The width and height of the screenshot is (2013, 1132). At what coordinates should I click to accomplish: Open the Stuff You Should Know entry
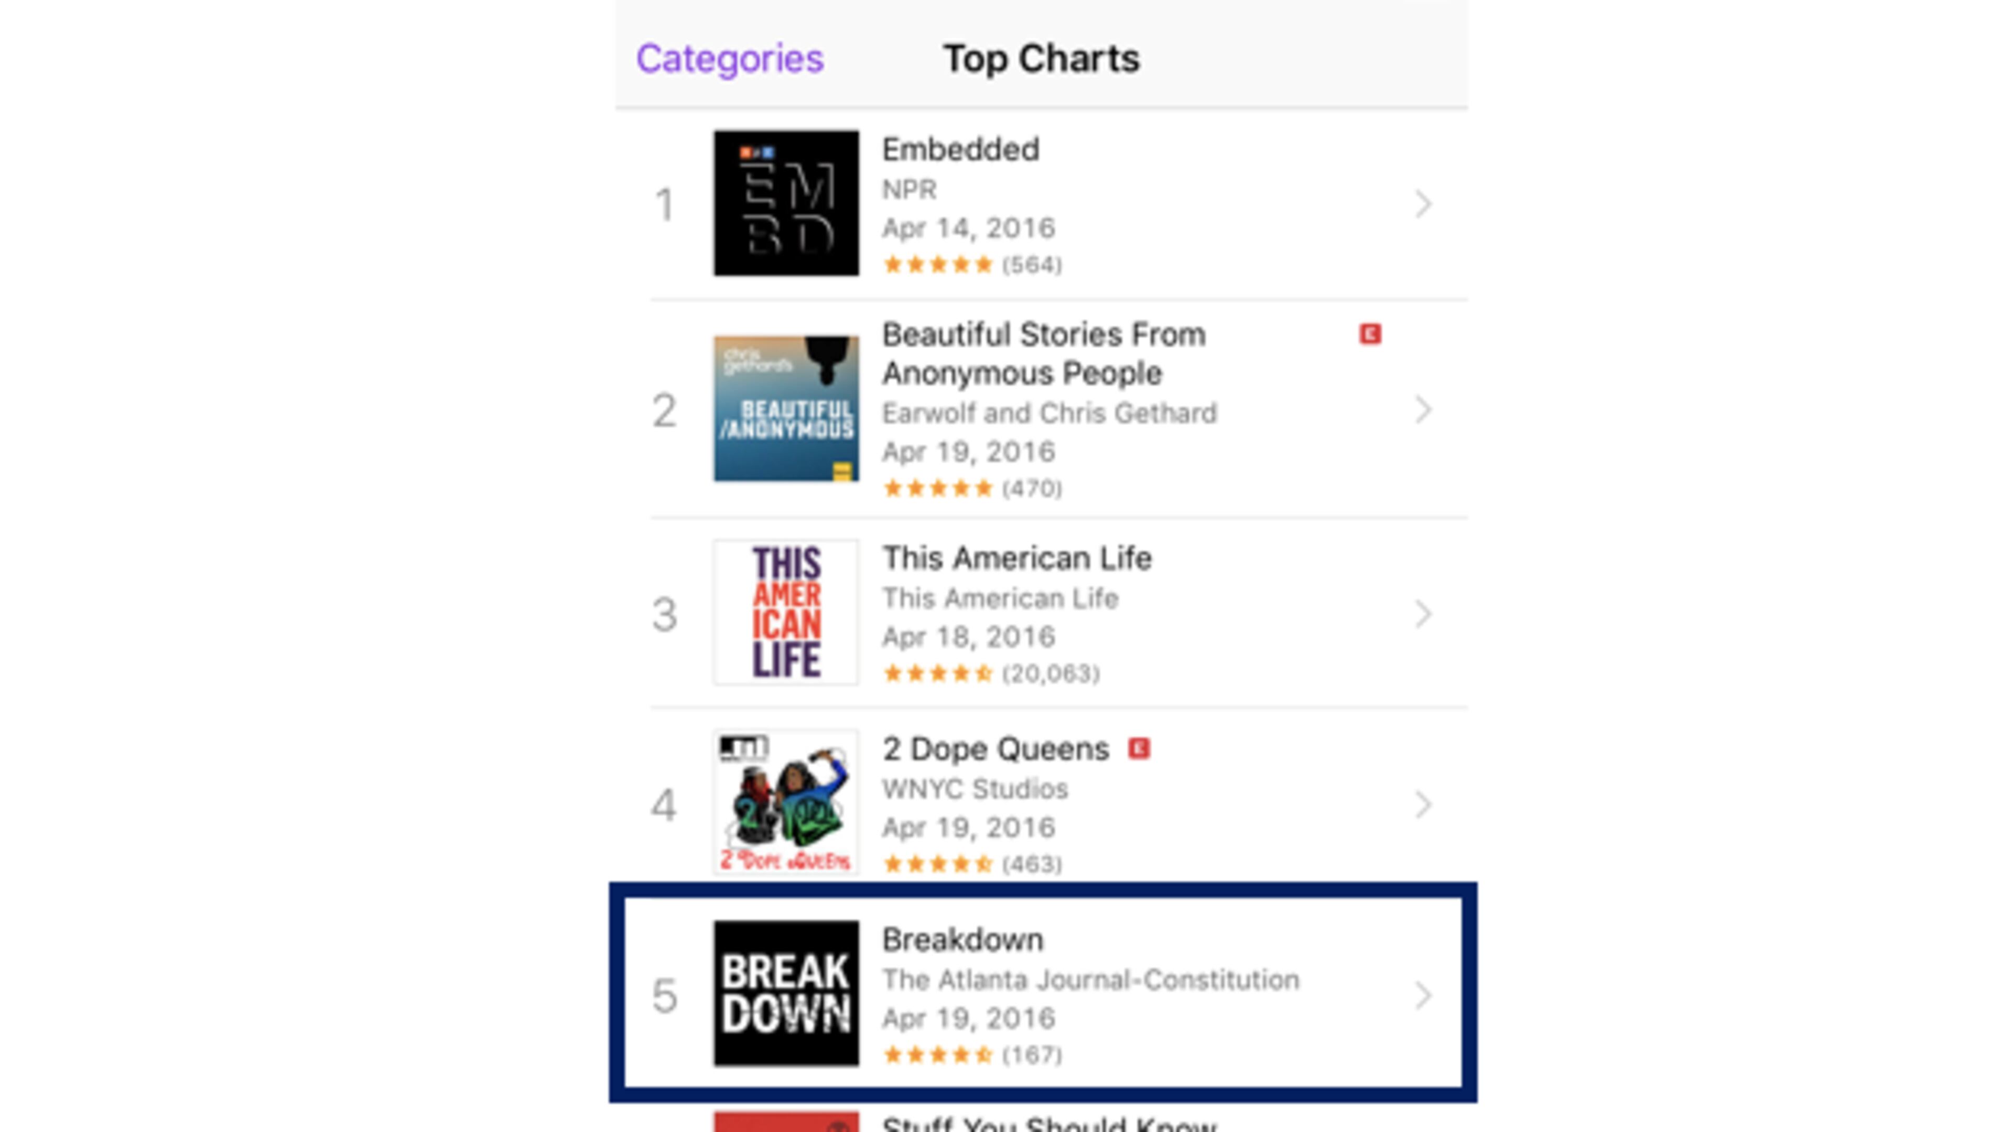pyautogui.click(x=1048, y=1124)
